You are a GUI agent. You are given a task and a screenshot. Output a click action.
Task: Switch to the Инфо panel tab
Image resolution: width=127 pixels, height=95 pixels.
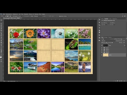point(102,19)
